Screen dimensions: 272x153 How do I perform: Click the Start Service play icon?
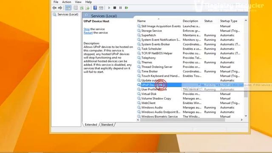(x=109, y=8)
